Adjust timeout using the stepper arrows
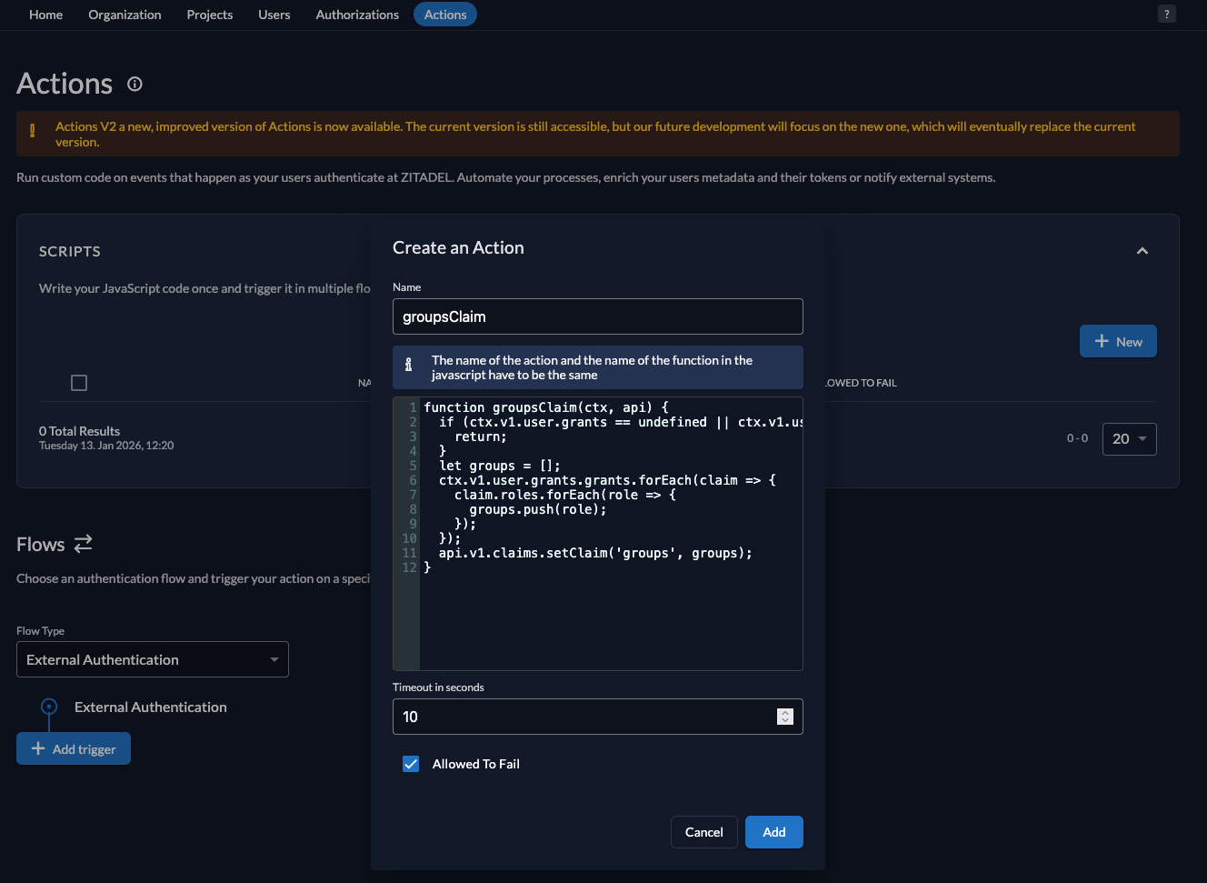 point(785,717)
